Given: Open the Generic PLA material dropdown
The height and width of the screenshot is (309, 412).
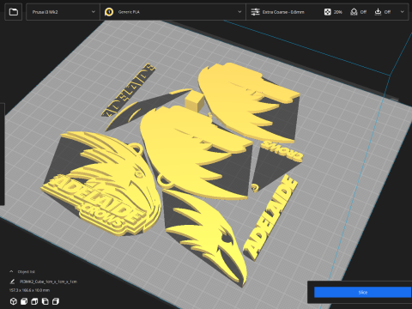Looking at the screenshot, I should tap(173, 12).
